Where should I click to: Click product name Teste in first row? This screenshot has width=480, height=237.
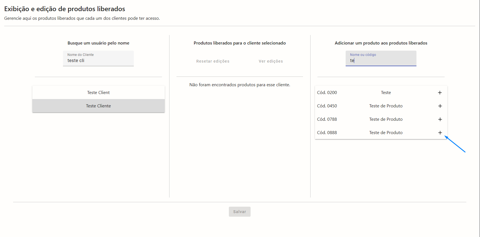tap(386, 93)
